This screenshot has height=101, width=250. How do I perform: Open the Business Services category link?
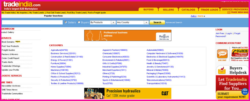tap(63, 53)
